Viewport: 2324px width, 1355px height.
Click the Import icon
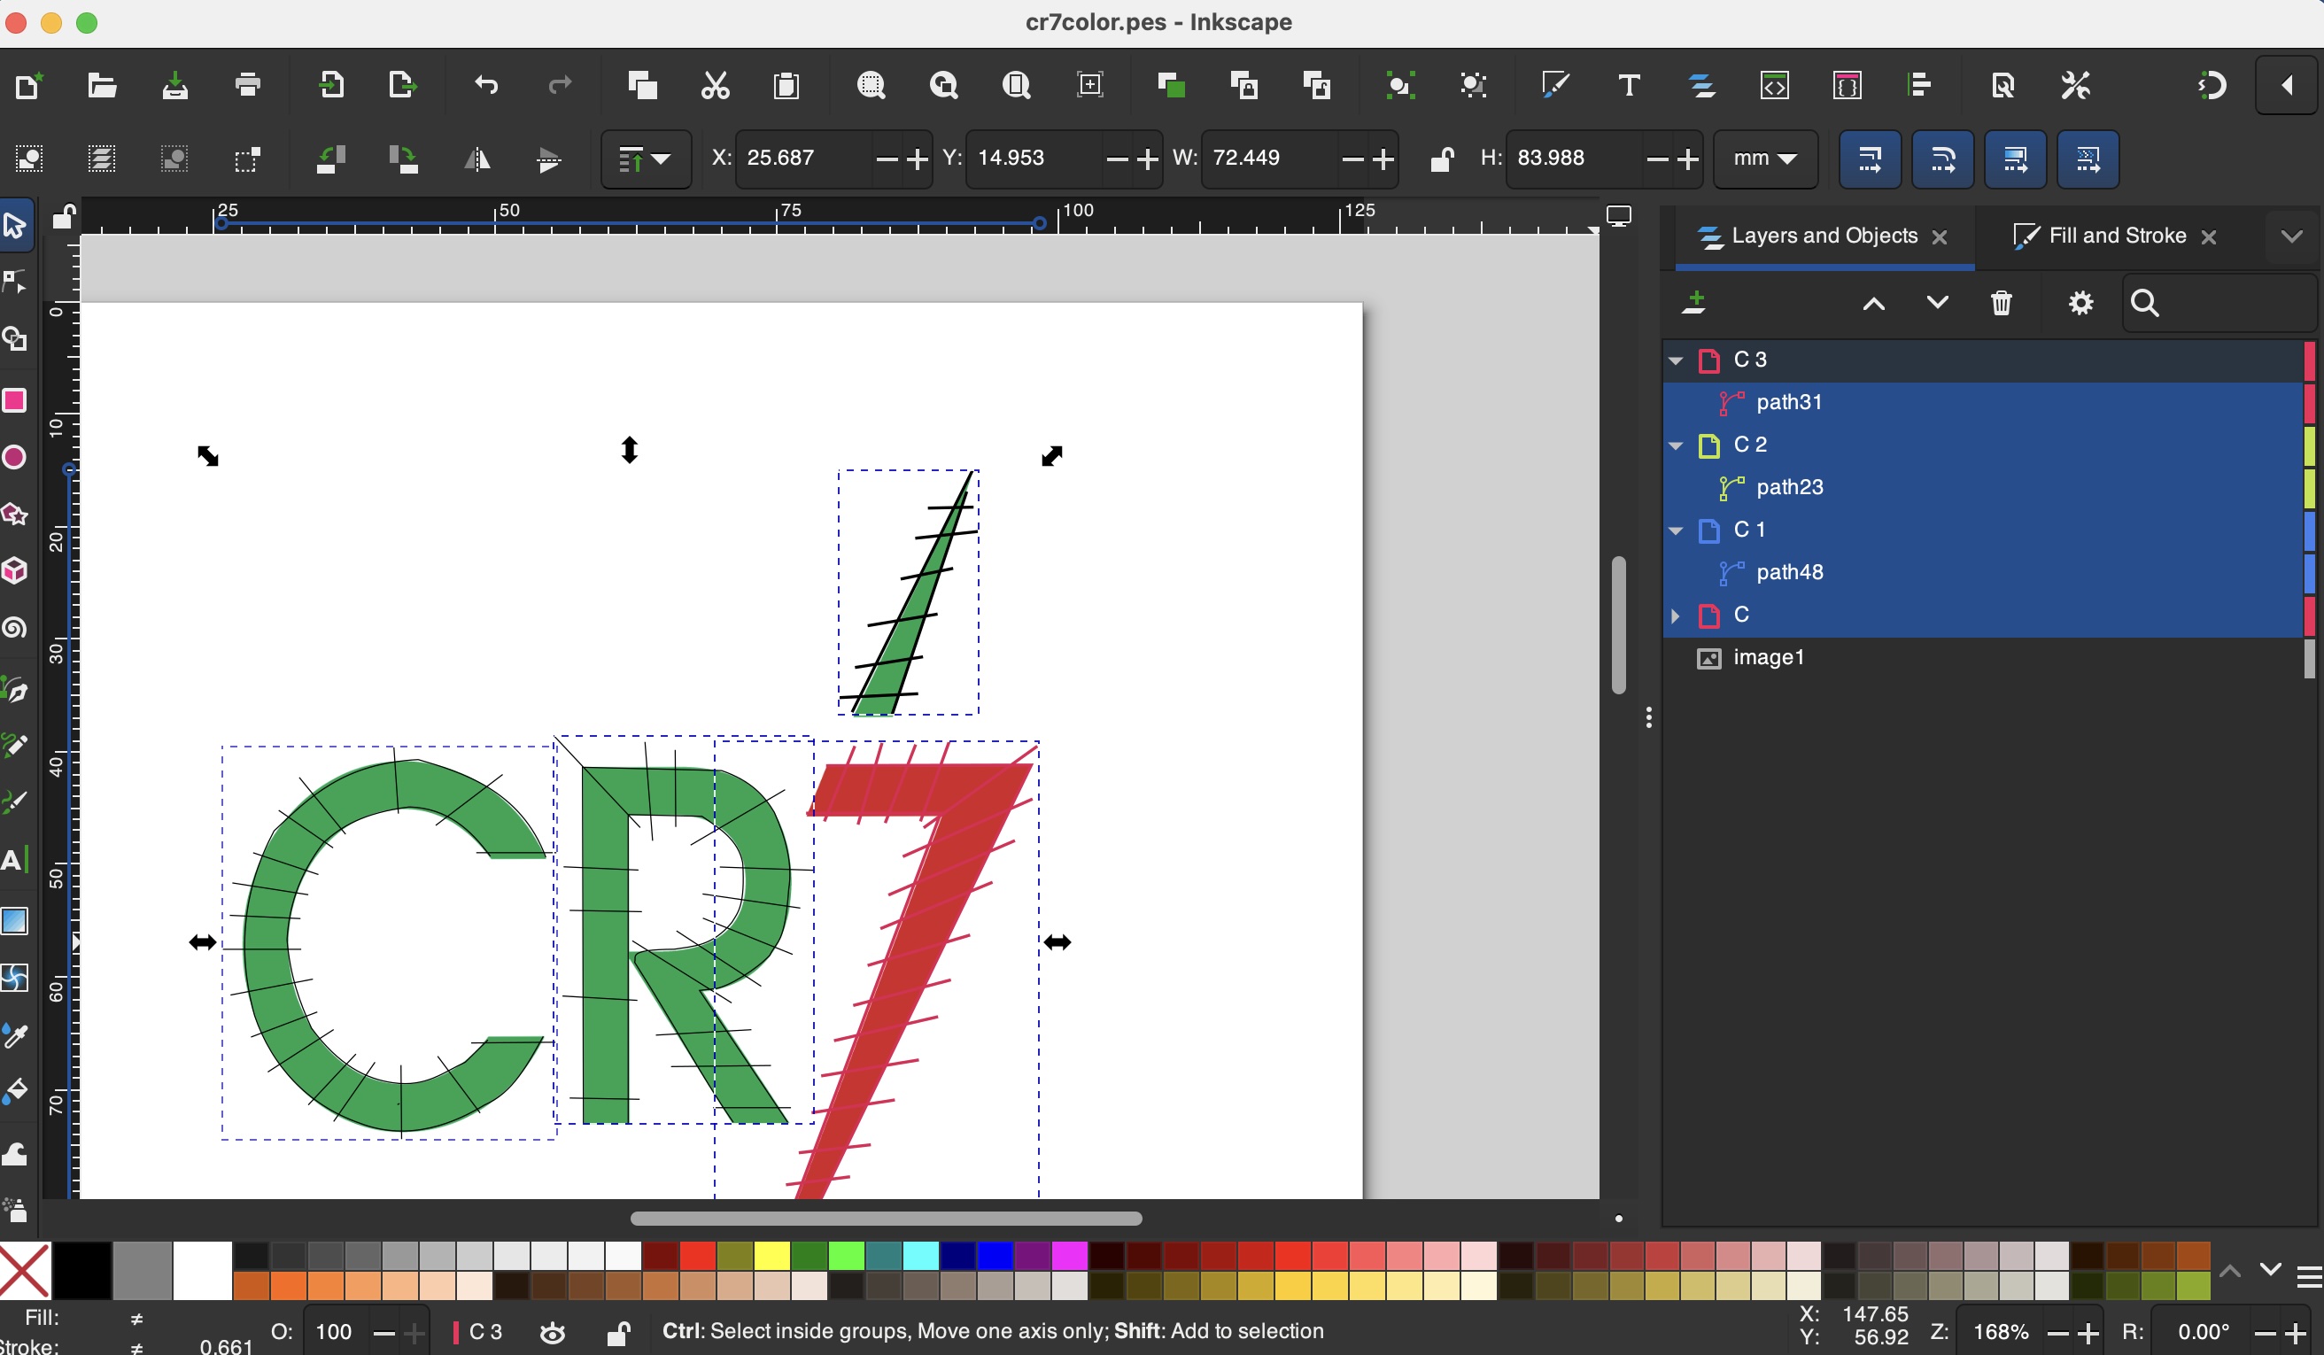(x=330, y=86)
